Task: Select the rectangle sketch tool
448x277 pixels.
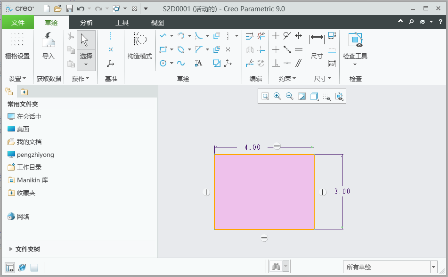Action: (163, 49)
